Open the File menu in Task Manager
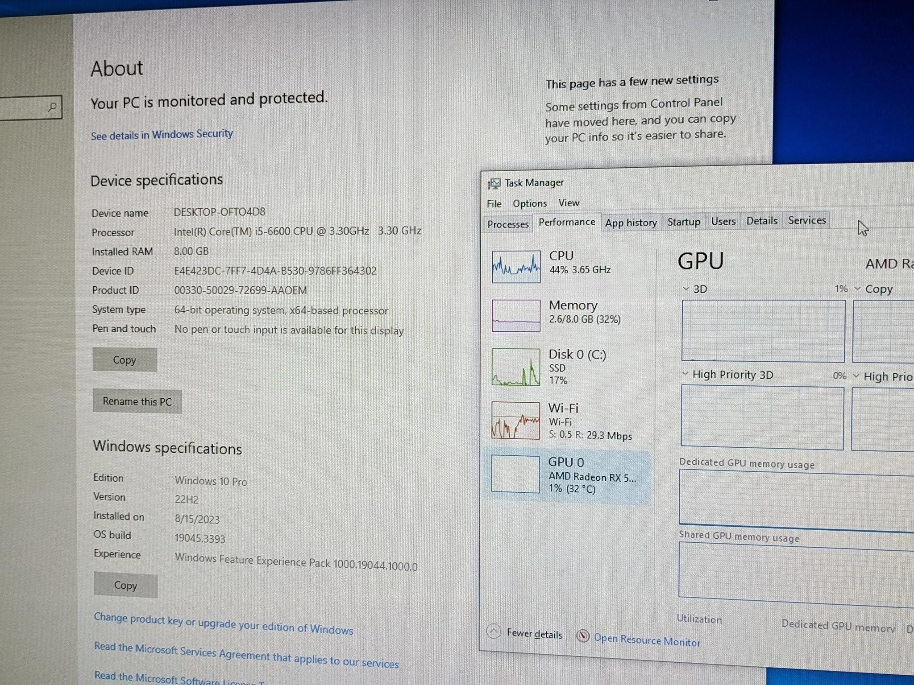The image size is (914, 685). [494, 204]
